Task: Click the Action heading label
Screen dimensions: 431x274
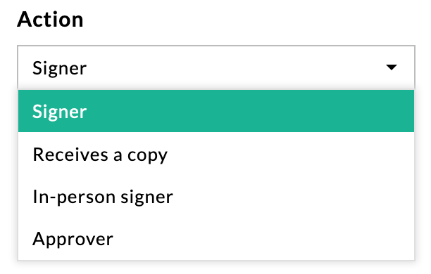Action: 50,20
